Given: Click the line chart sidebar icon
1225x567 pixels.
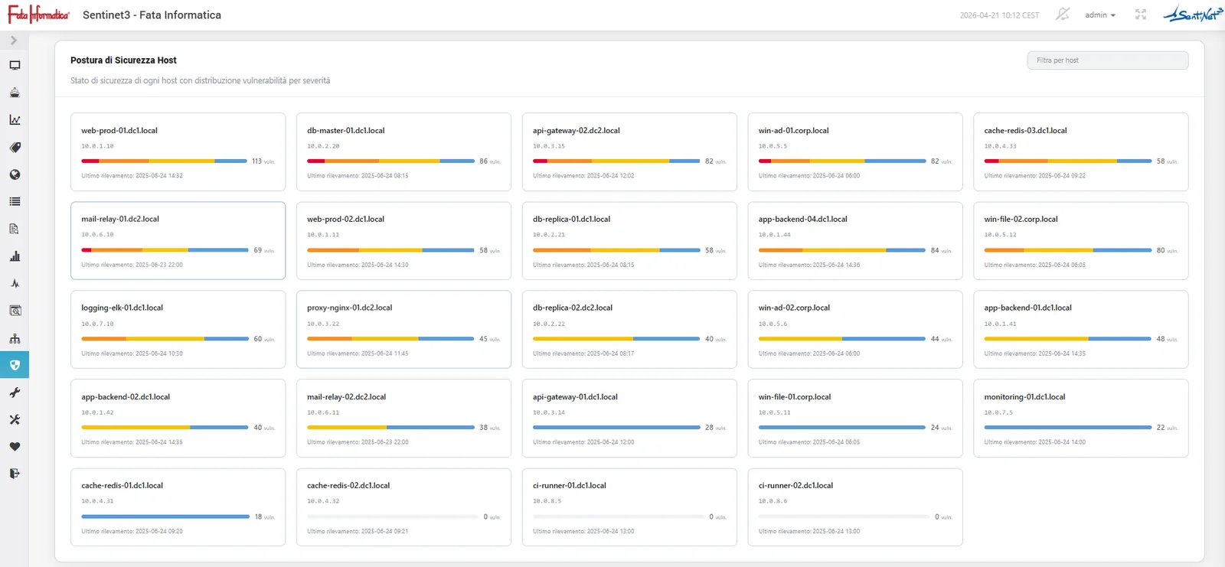Looking at the screenshot, I should tap(15, 120).
